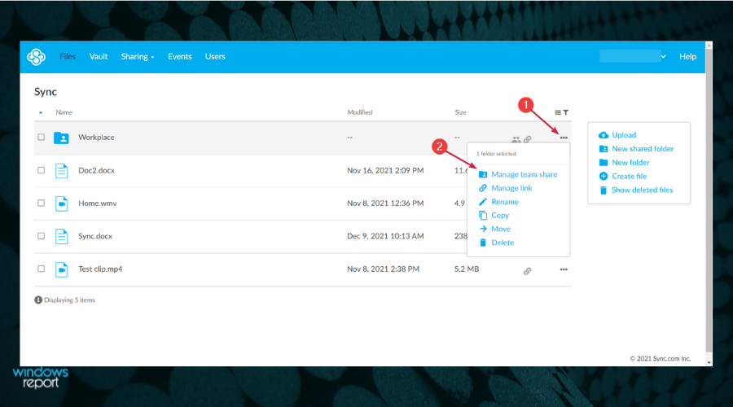
Task: Go to the Vault tab
Action: click(x=99, y=56)
